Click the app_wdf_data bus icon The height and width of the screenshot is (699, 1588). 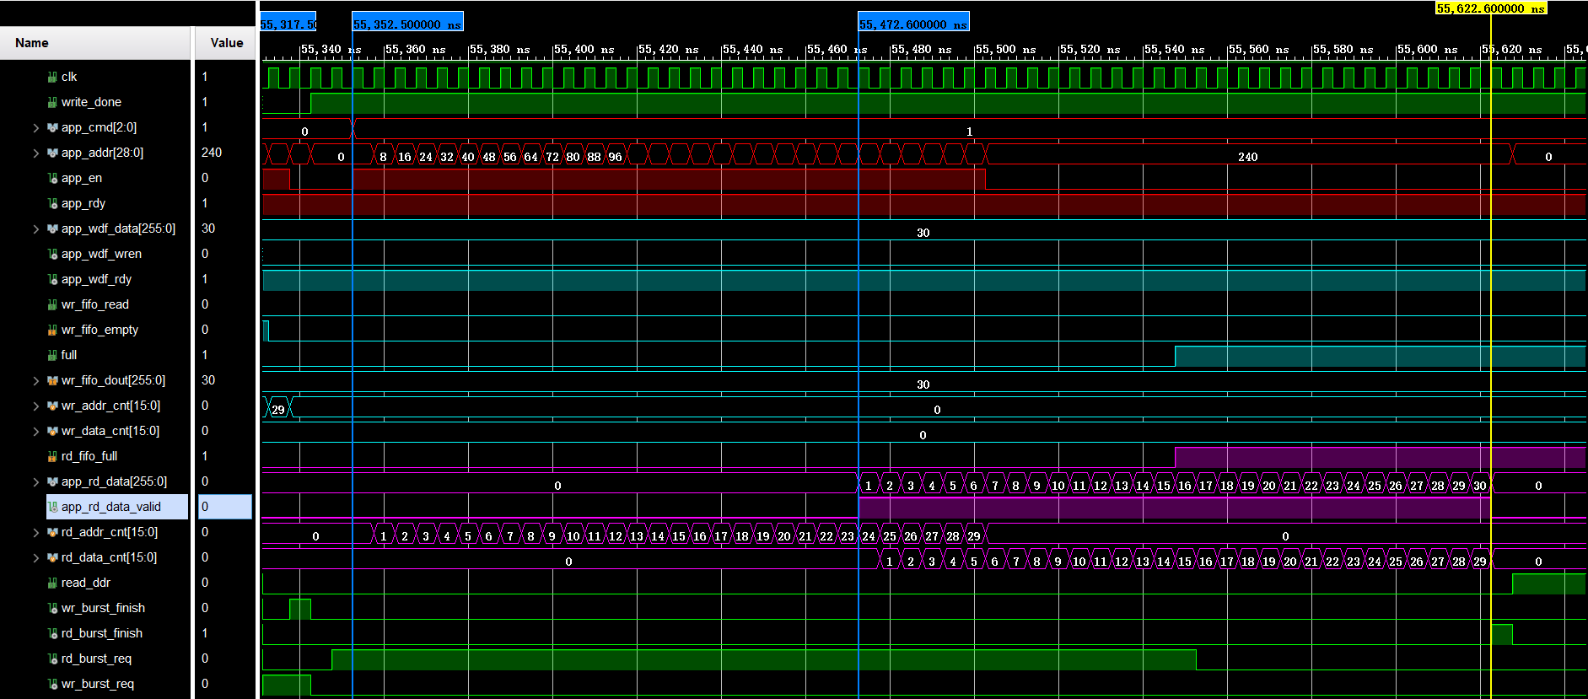click(52, 229)
